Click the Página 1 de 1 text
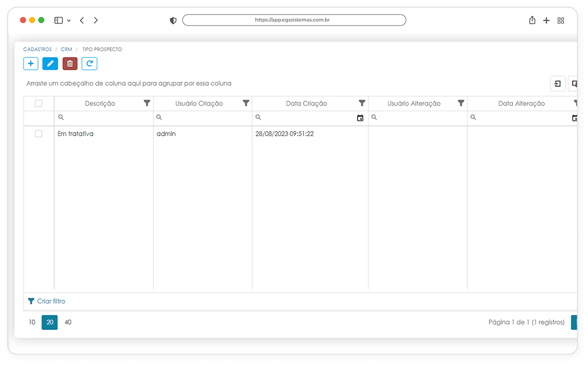Viewport: 588px width, 365px height. 509,322
